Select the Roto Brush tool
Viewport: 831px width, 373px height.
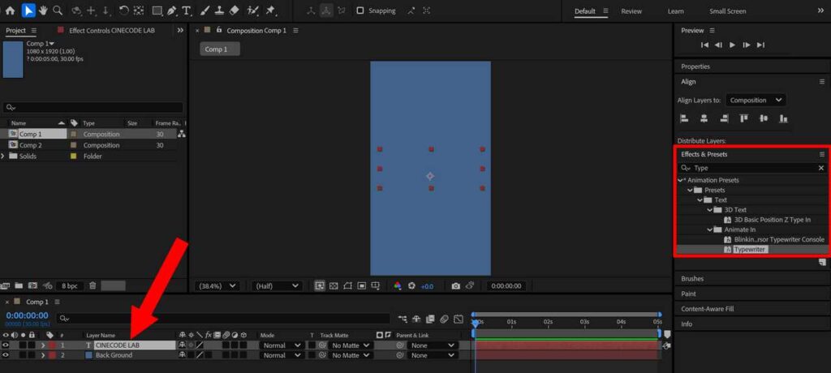[253, 10]
